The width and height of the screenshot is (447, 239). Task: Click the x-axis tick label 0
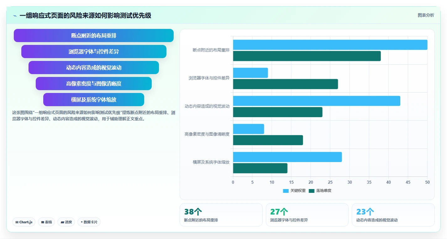[x=233, y=182]
